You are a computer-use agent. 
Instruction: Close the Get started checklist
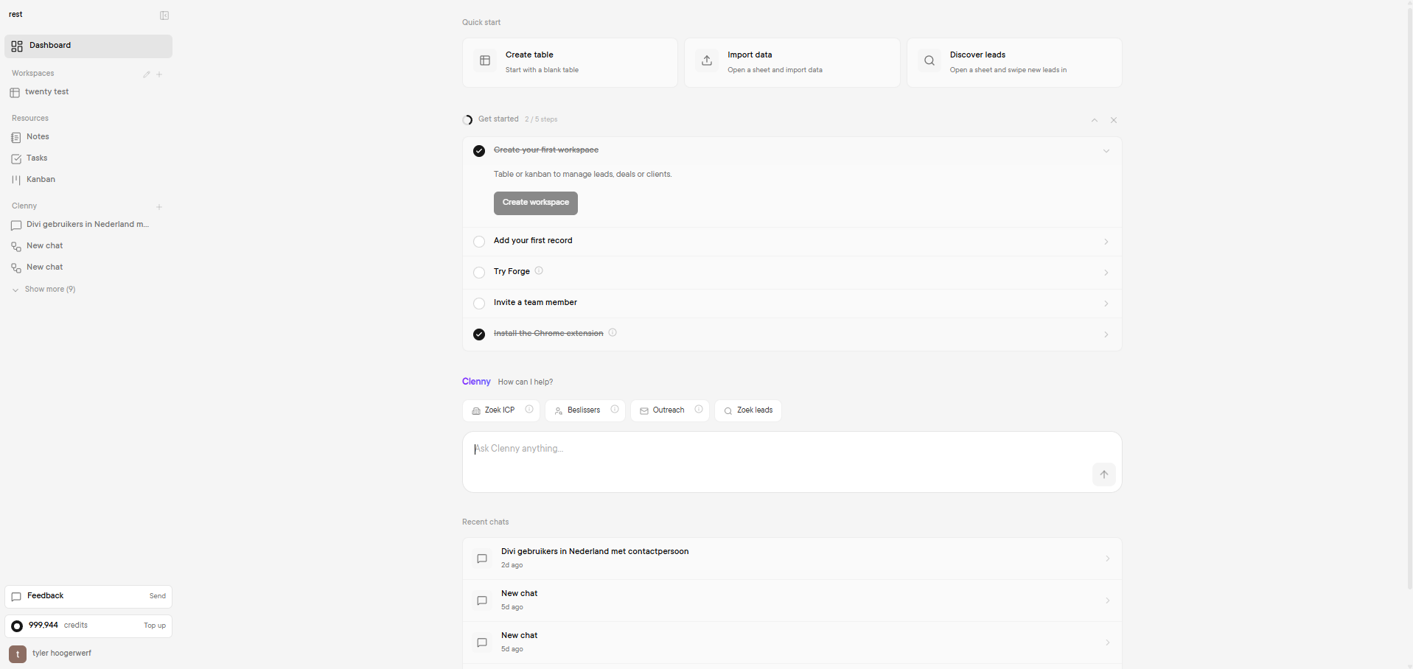[1114, 120]
